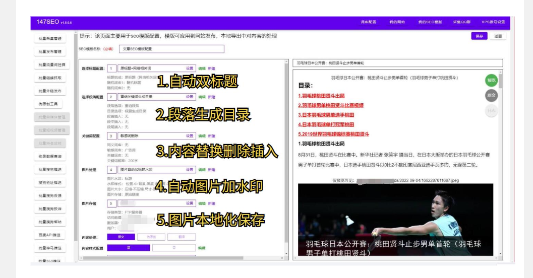This screenshot has width=533, height=278.
Task: Open 我的SEO模板 in the top bar
Action: tap(430, 22)
